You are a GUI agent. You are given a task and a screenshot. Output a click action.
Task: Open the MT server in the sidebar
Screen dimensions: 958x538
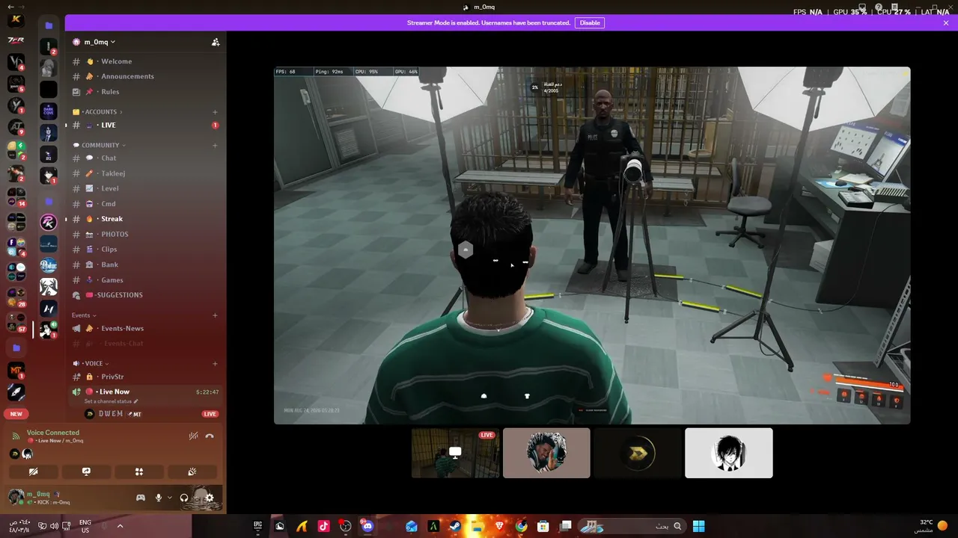click(16, 370)
